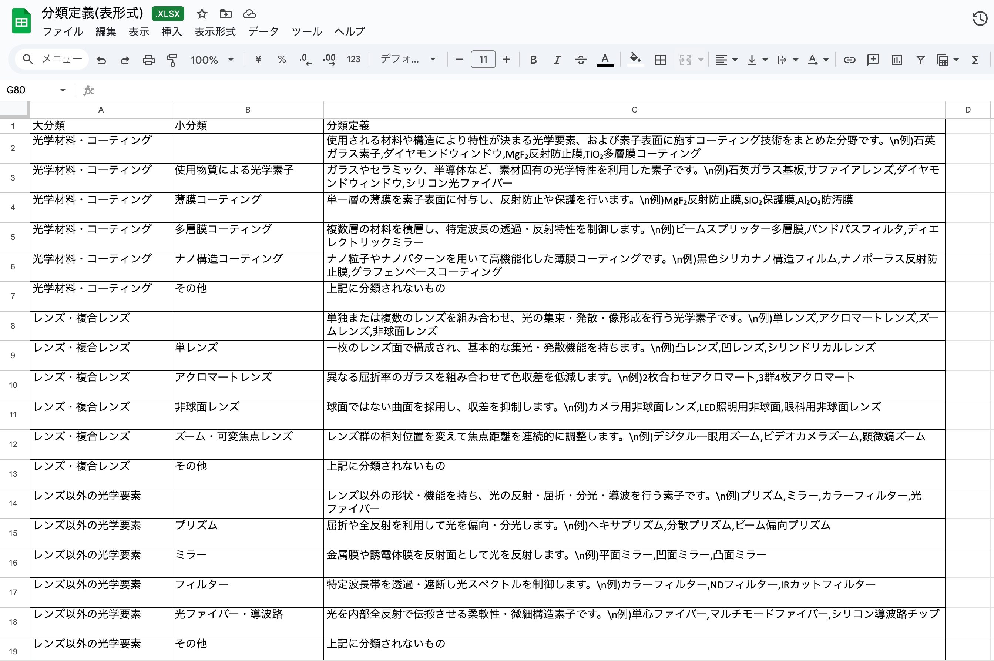Toggle bold formatting
This screenshot has height=661, width=994.
tap(533, 60)
